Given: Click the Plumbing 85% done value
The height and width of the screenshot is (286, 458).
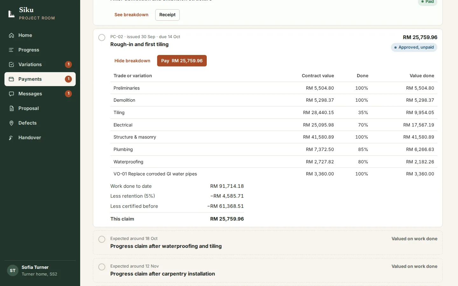Looking at the screenshot, I should pyautogui.click(x=363, y=149).
